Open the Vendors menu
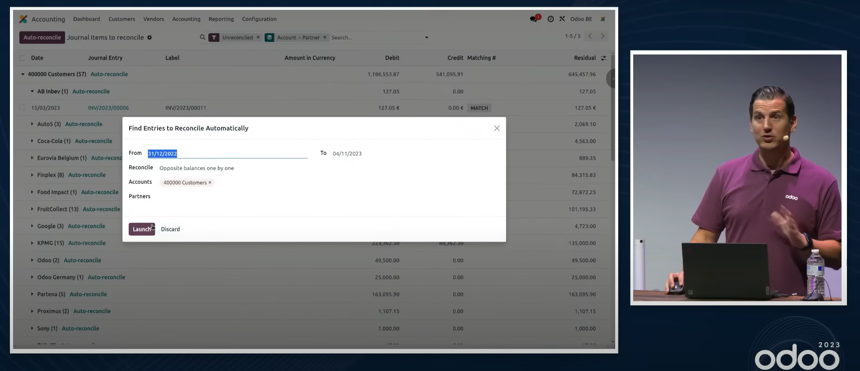Image resolution: width=860 pixels, height=371 pixels. [x=153, y=19]
